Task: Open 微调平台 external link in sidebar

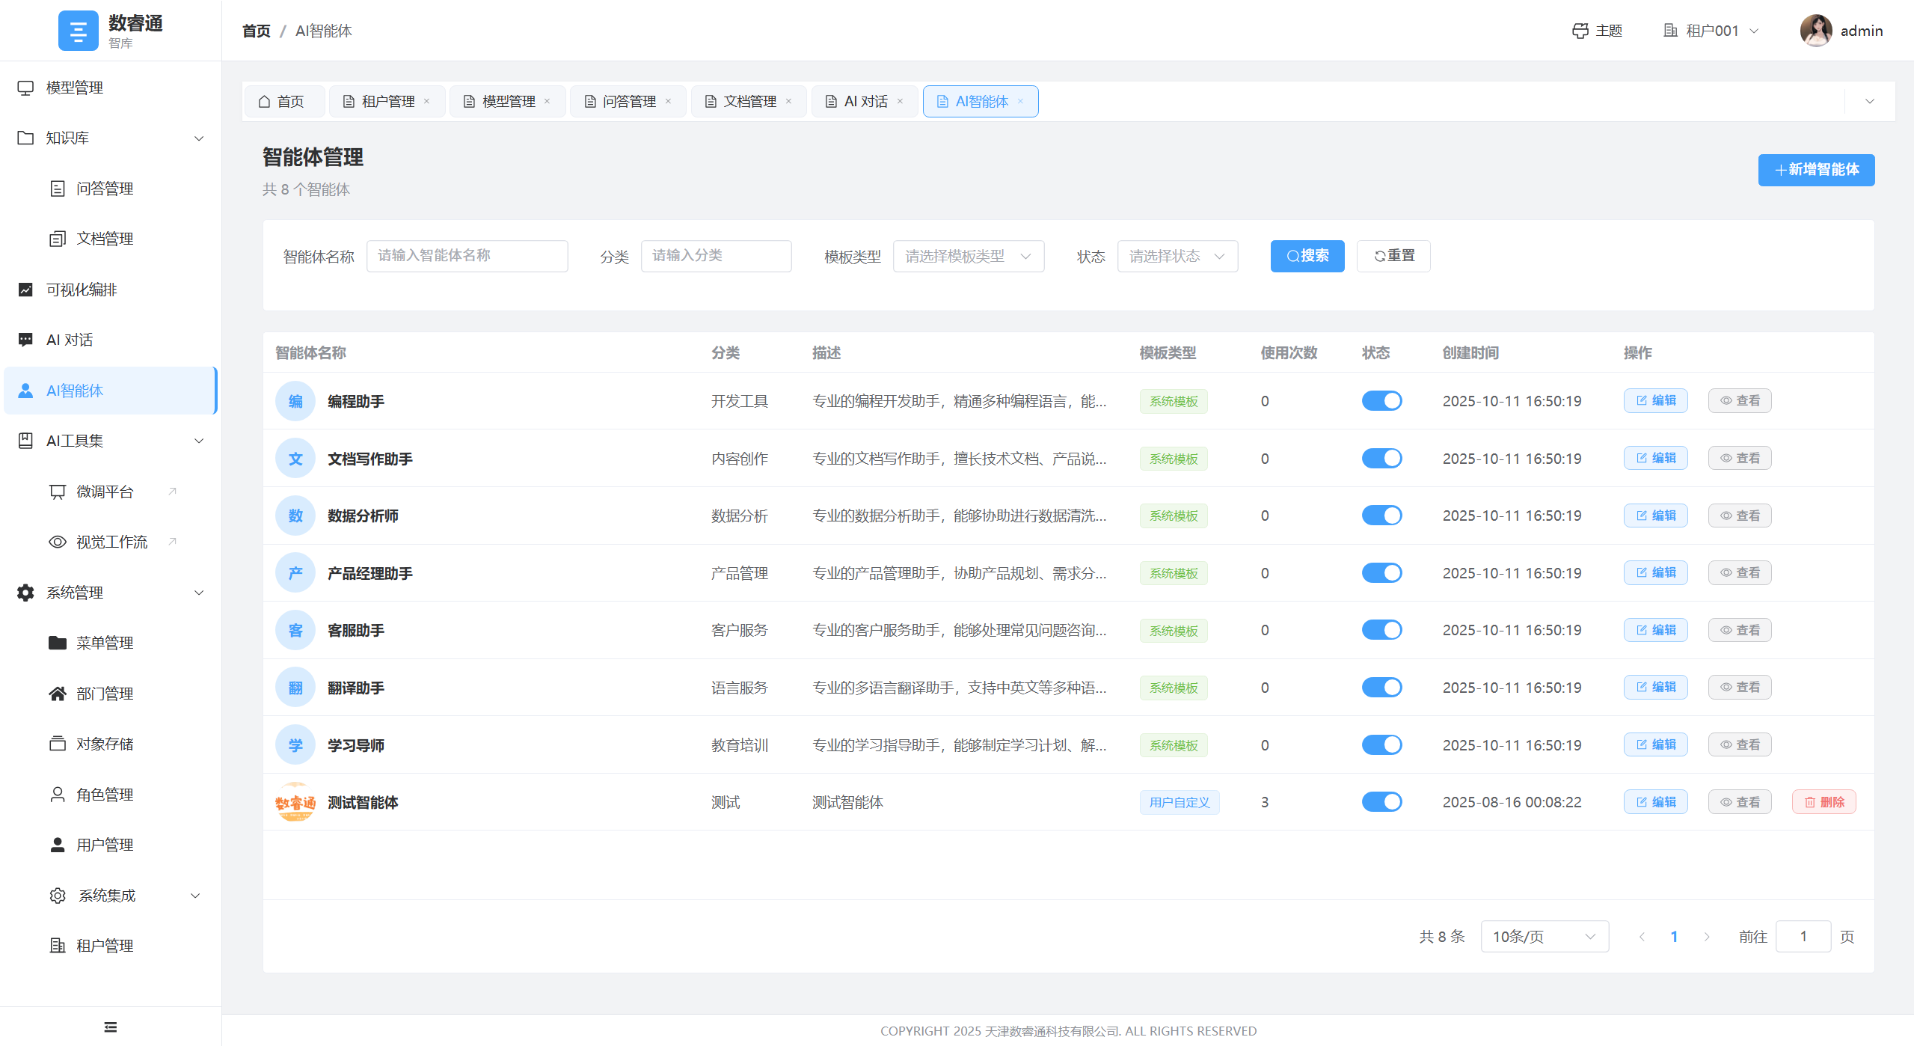Action: [105, 492]
